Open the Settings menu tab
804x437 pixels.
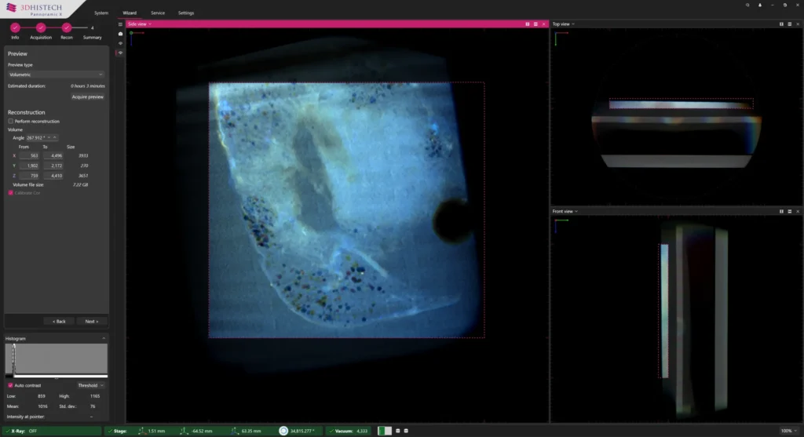tap(186, 13)
